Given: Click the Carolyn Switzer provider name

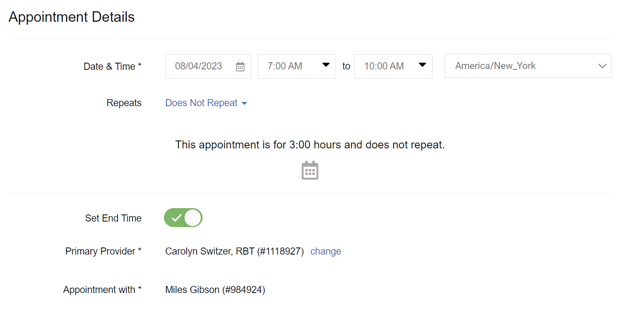Looking at the screenshot, I should (234, 251).
